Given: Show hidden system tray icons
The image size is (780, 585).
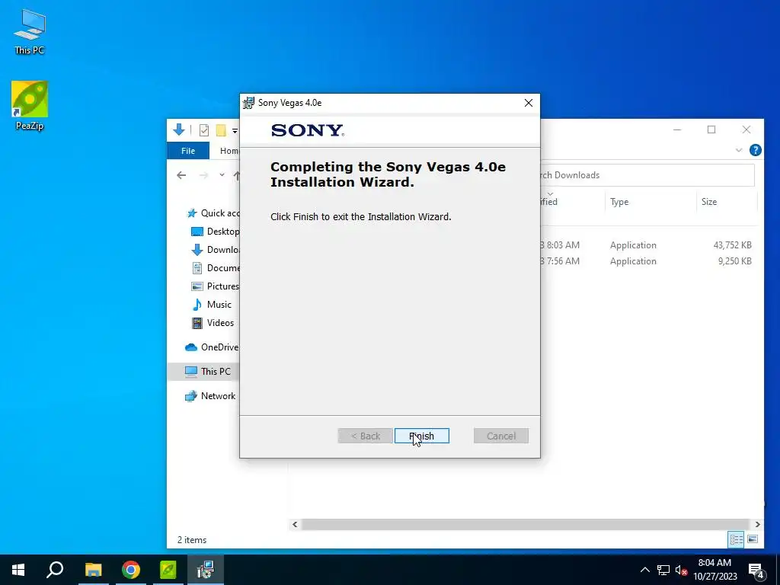Looking at the screenshot, I should [x=644, y=570].
